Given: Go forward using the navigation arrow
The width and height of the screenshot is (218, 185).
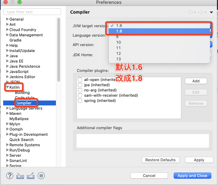Looking at the screenshot, I should (x=201, y=12).
